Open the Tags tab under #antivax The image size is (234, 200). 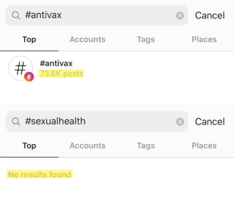click(146, 40)
